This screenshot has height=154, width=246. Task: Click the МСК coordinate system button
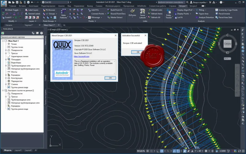[227, 58]
